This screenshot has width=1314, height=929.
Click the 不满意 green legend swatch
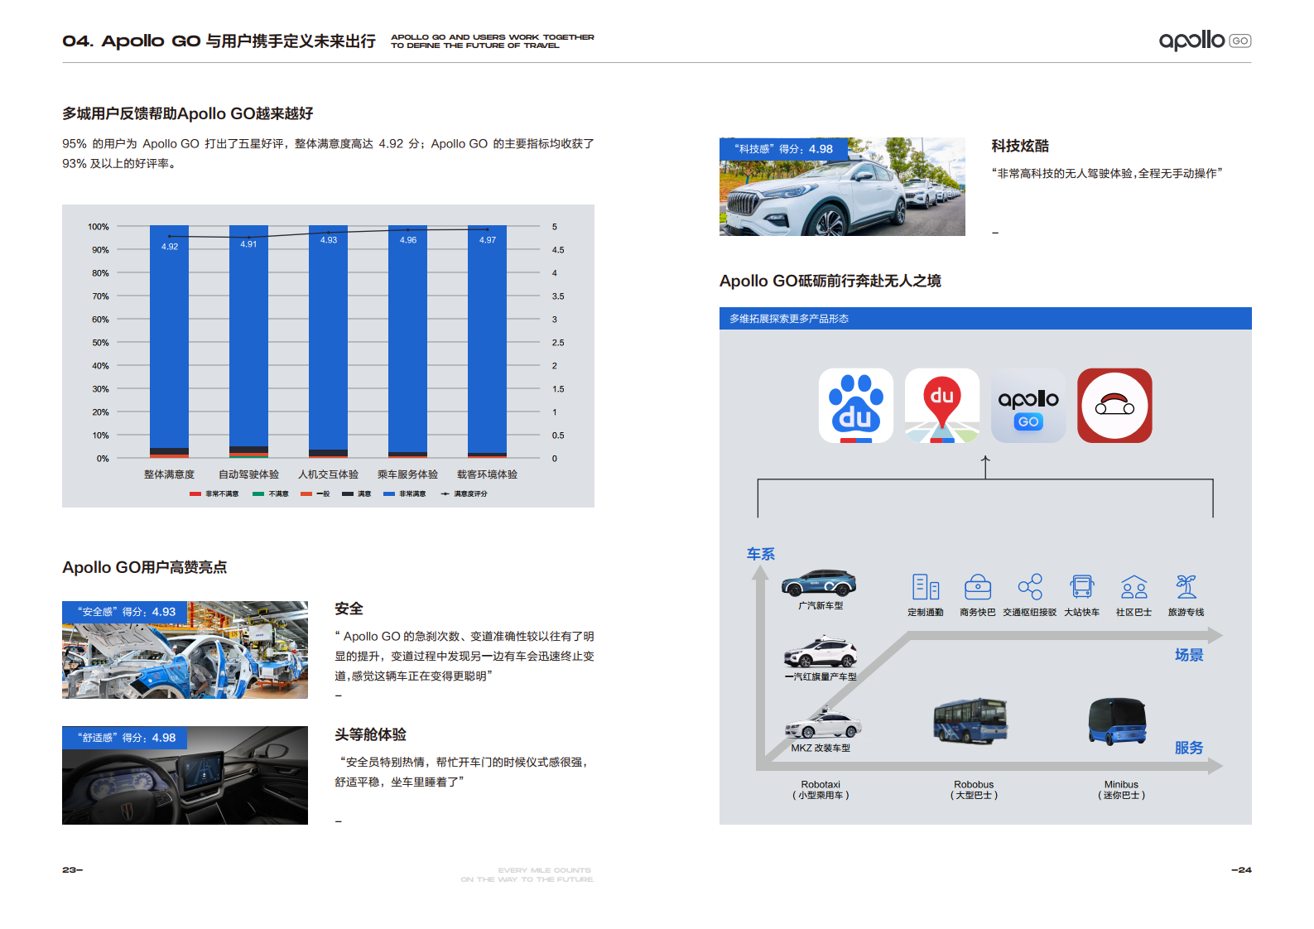[x=258, y=493]
